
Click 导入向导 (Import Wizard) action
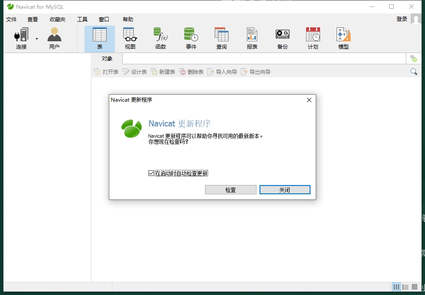pos(222,72)
